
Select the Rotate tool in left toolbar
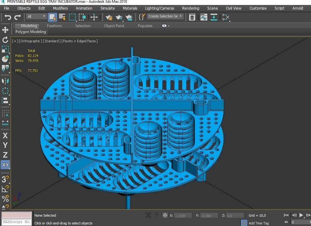click(5, 40)
